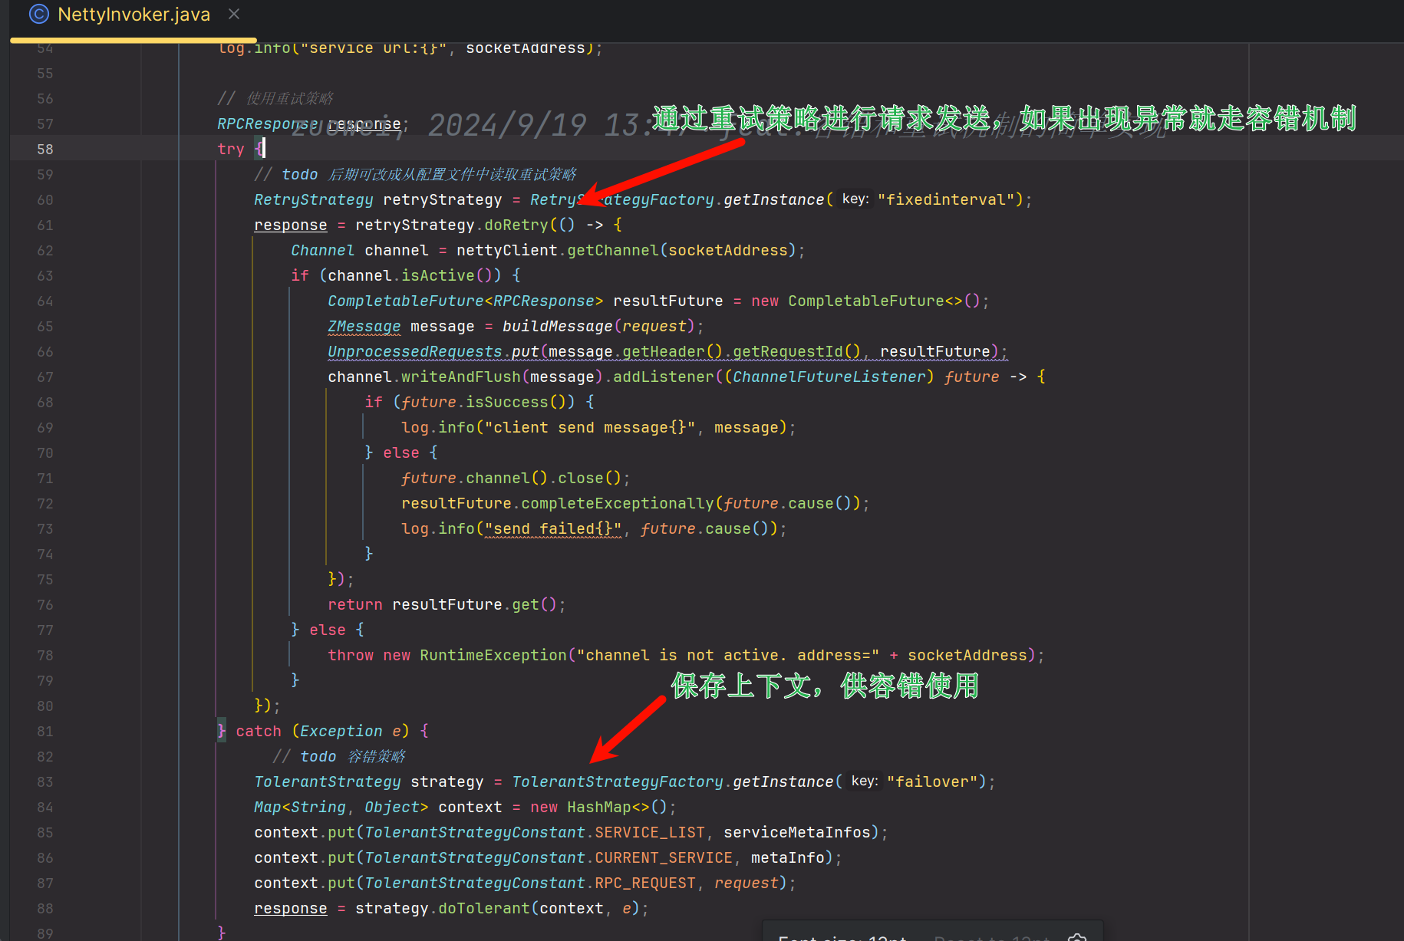Click line number 58 in the gutter

(45, 149)
